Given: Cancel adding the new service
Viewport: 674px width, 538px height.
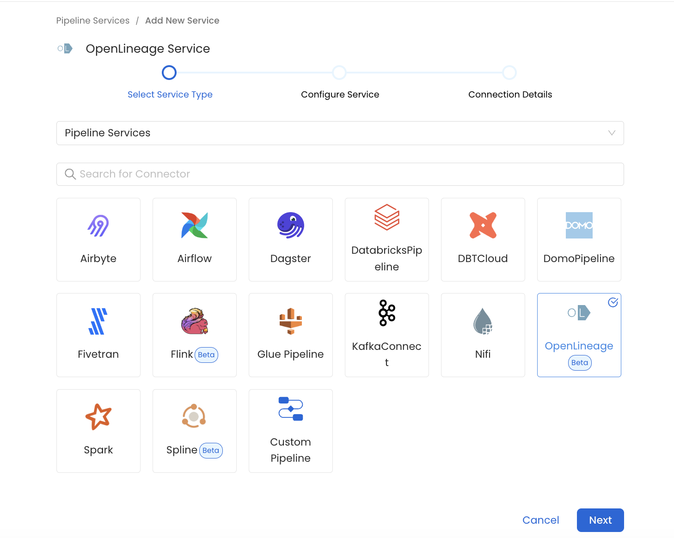Looking at the screenshot, I should [540, 520].
